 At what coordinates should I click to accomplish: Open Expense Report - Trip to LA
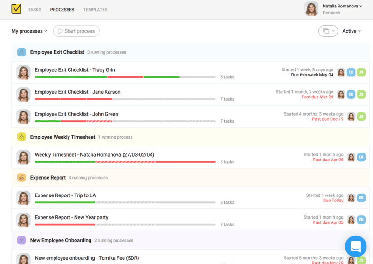pyautogui.click(x=65, y=195)
